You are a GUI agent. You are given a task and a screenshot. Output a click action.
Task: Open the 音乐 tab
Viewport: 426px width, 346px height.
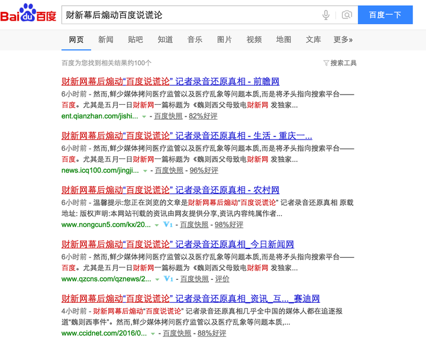coord(195,40)
